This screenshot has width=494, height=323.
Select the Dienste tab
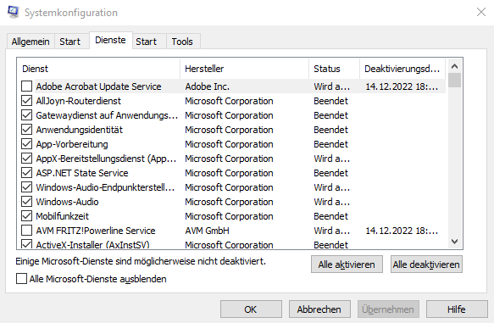click(x=111, y=40)
